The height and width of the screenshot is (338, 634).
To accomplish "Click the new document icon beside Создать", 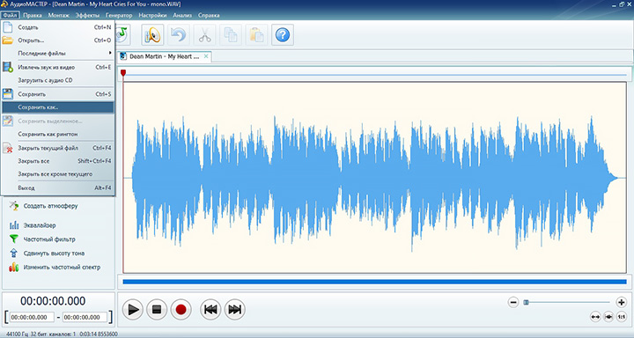I will tap(8, 27).
